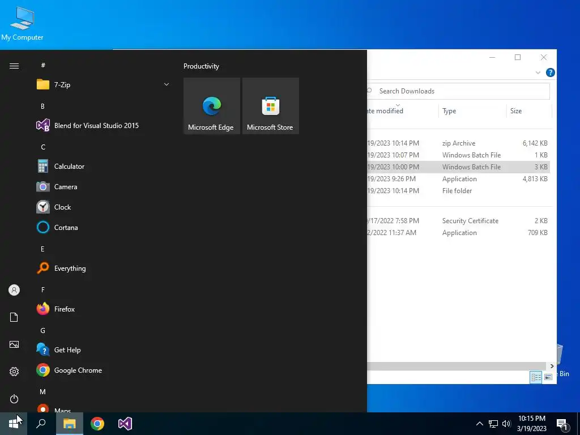This screenshot has height=435, width=580.
Task: Open the user account icon in Start
Action: click(x=14, y=290)
